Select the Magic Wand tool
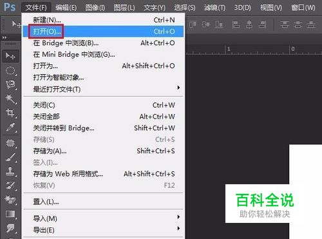The image size is (322, 239). (10, 99)
